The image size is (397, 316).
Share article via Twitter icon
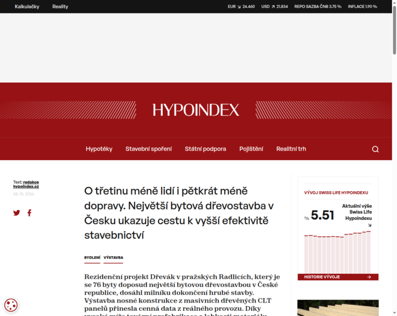[x=17, y=213]
